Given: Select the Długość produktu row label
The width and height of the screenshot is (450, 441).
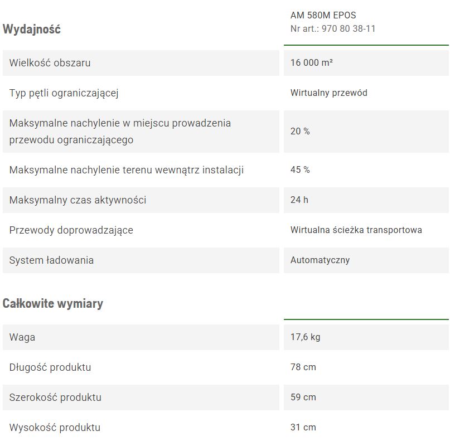Looking at the screenshot, I should [x=50, y=367].
